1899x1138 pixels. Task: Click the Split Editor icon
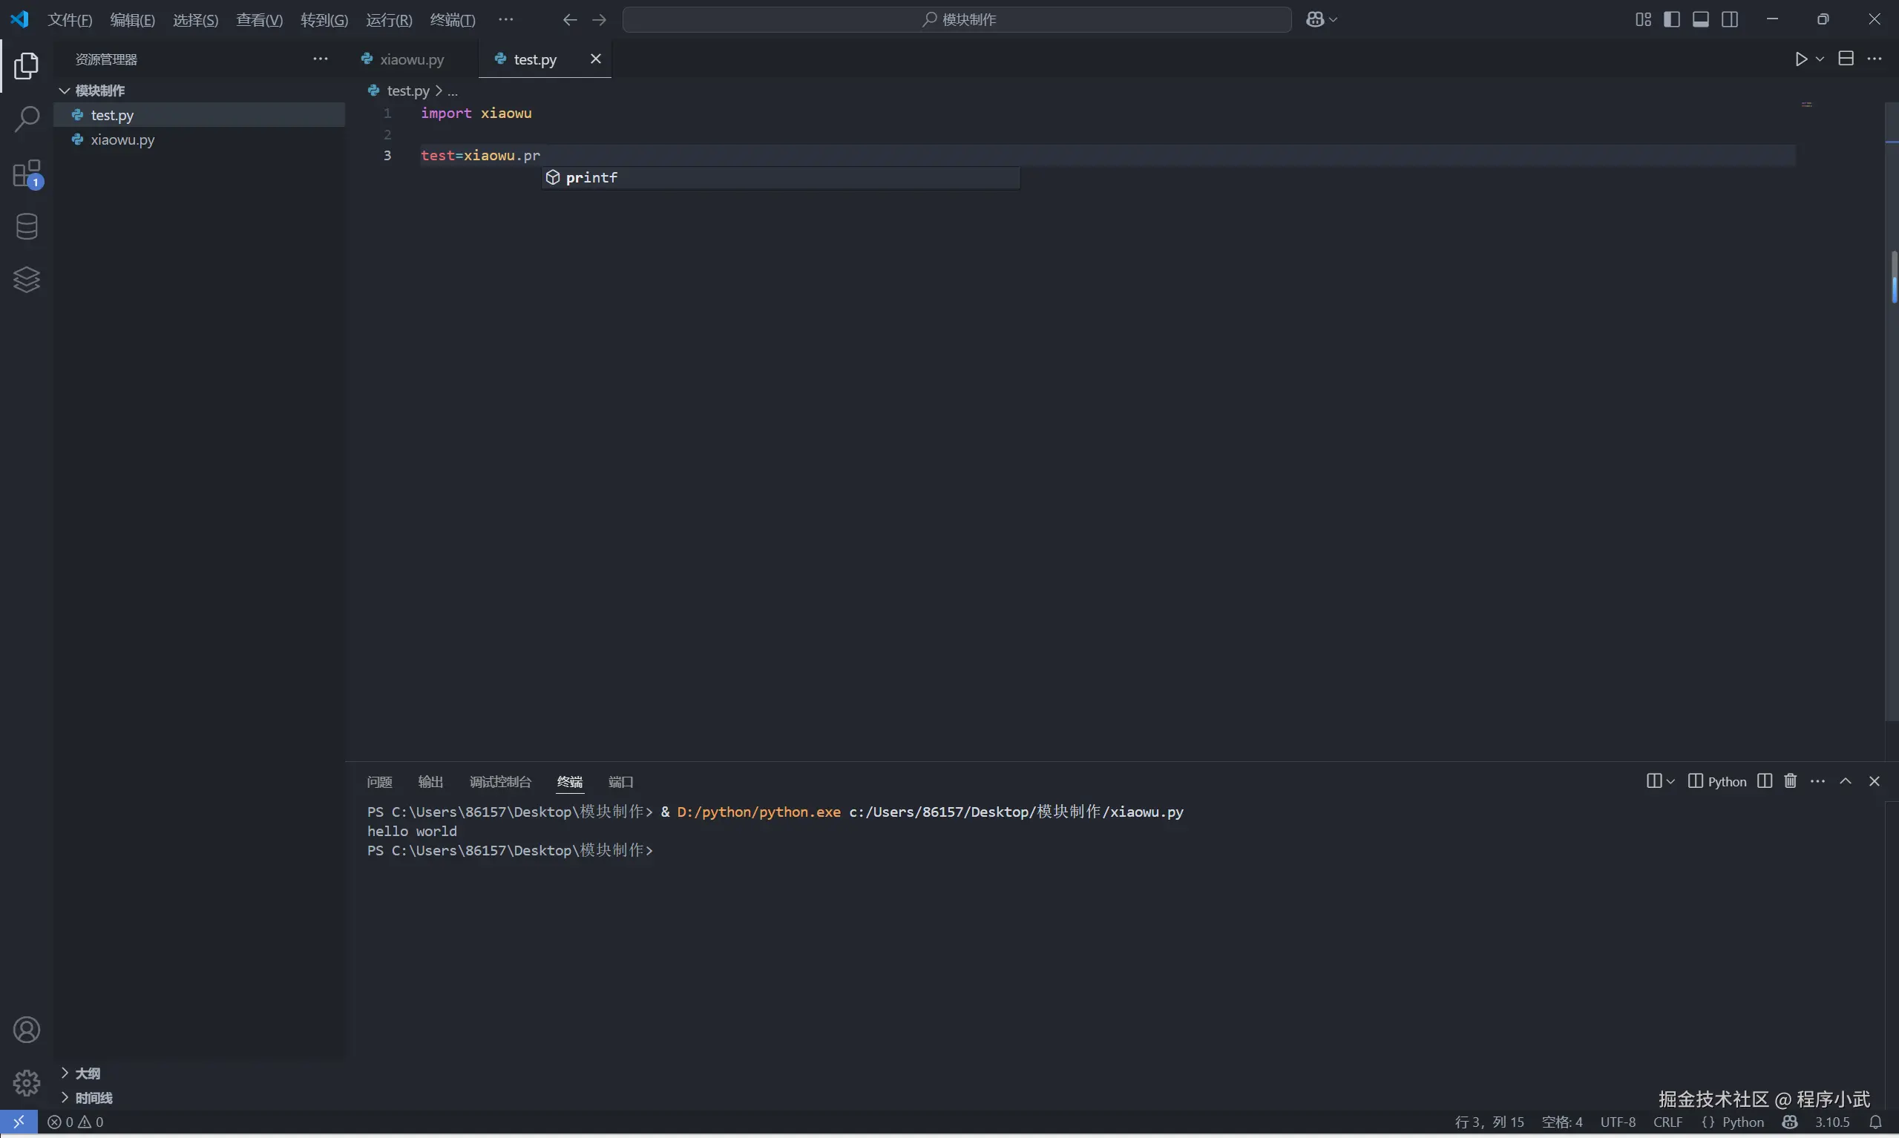[1846, 59]
